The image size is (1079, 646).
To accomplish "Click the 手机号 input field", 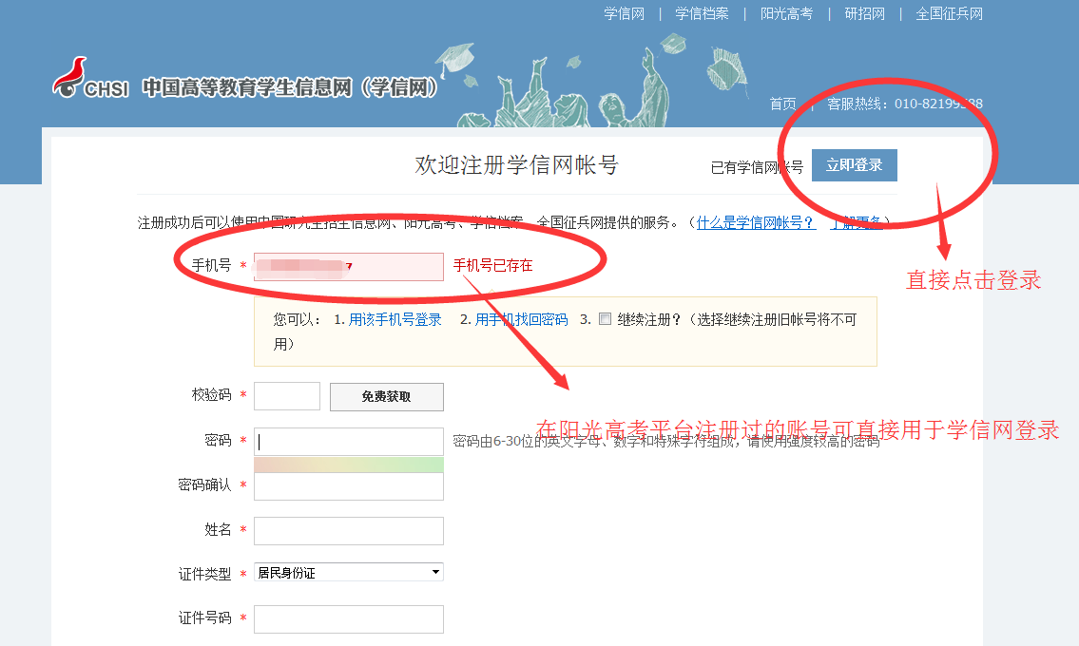I will point(349,267).
